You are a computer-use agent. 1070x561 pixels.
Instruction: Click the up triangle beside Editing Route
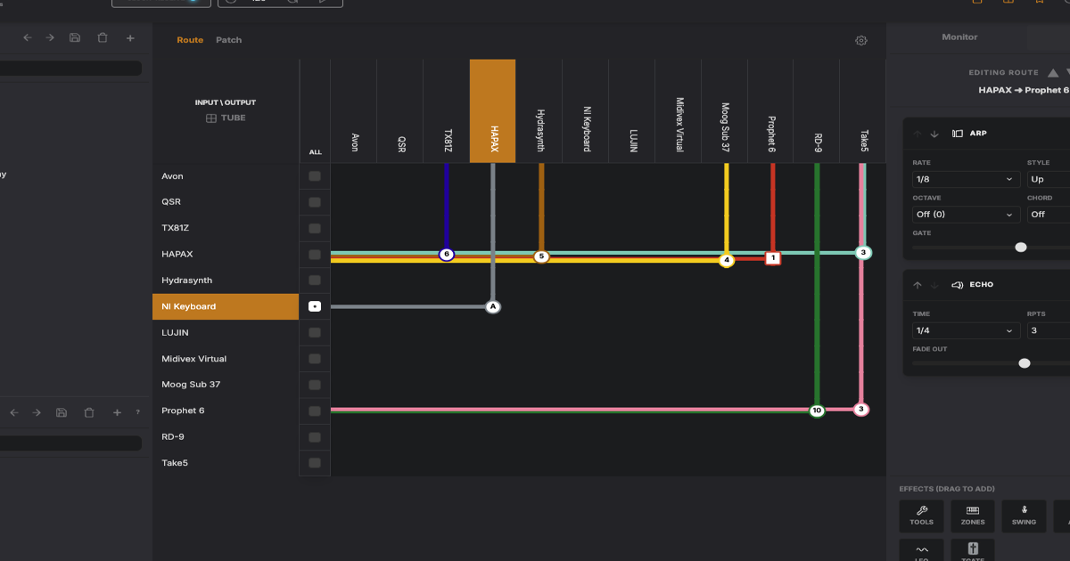coord(1053,73)
